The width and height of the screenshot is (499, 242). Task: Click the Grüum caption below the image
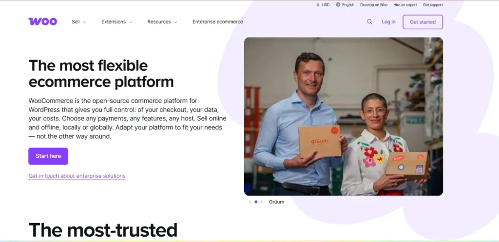pyautogui.click(x=276, y=202)
